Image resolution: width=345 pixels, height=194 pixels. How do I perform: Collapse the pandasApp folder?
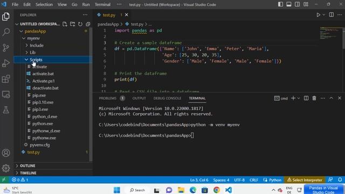click(x=21, y=31)
